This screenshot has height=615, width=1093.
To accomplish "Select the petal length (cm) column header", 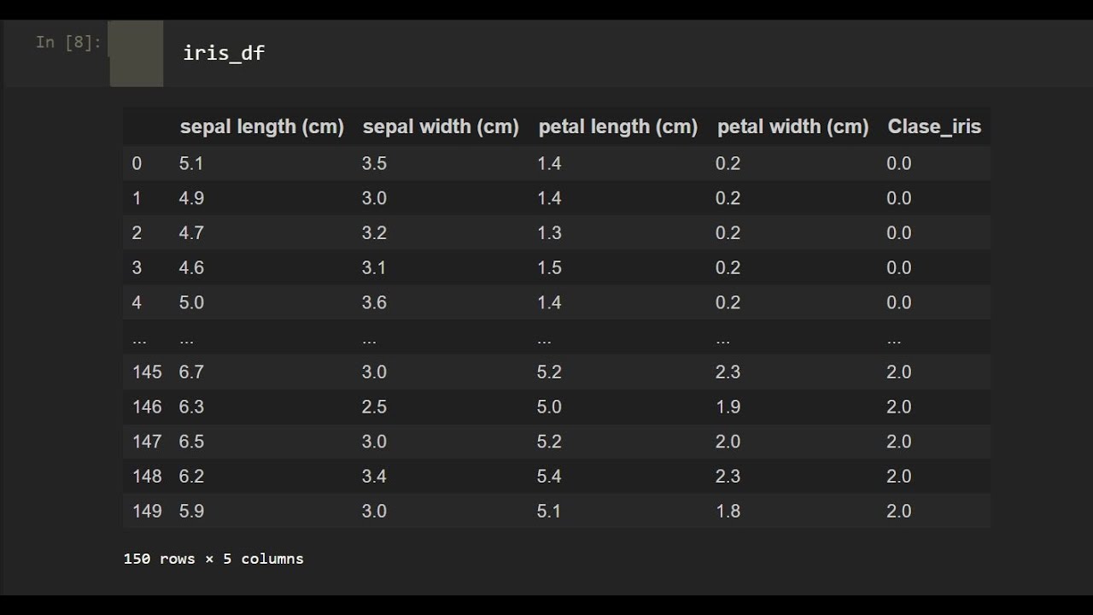I will click(x=617, y=127).
